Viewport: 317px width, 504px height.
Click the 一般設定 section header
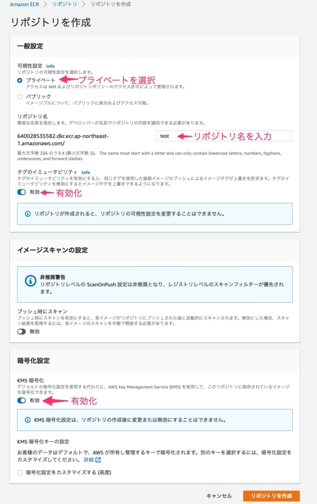click(30, 46)
